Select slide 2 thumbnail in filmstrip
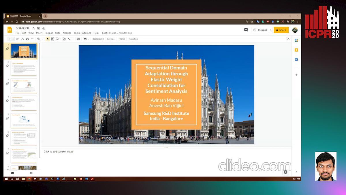346x195 pixels. 24,68
